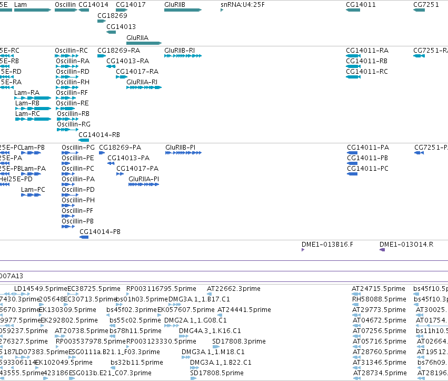
Task: Select the Lam gene glyph
Action: tap(33, 10)
